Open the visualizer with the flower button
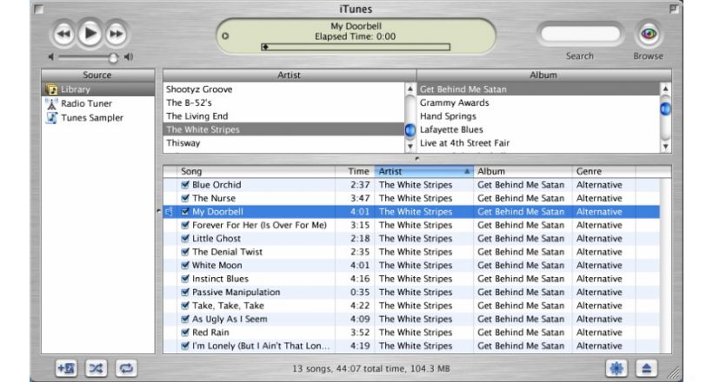This screenshot has height=382, width=713. click(x=616, y=368)
